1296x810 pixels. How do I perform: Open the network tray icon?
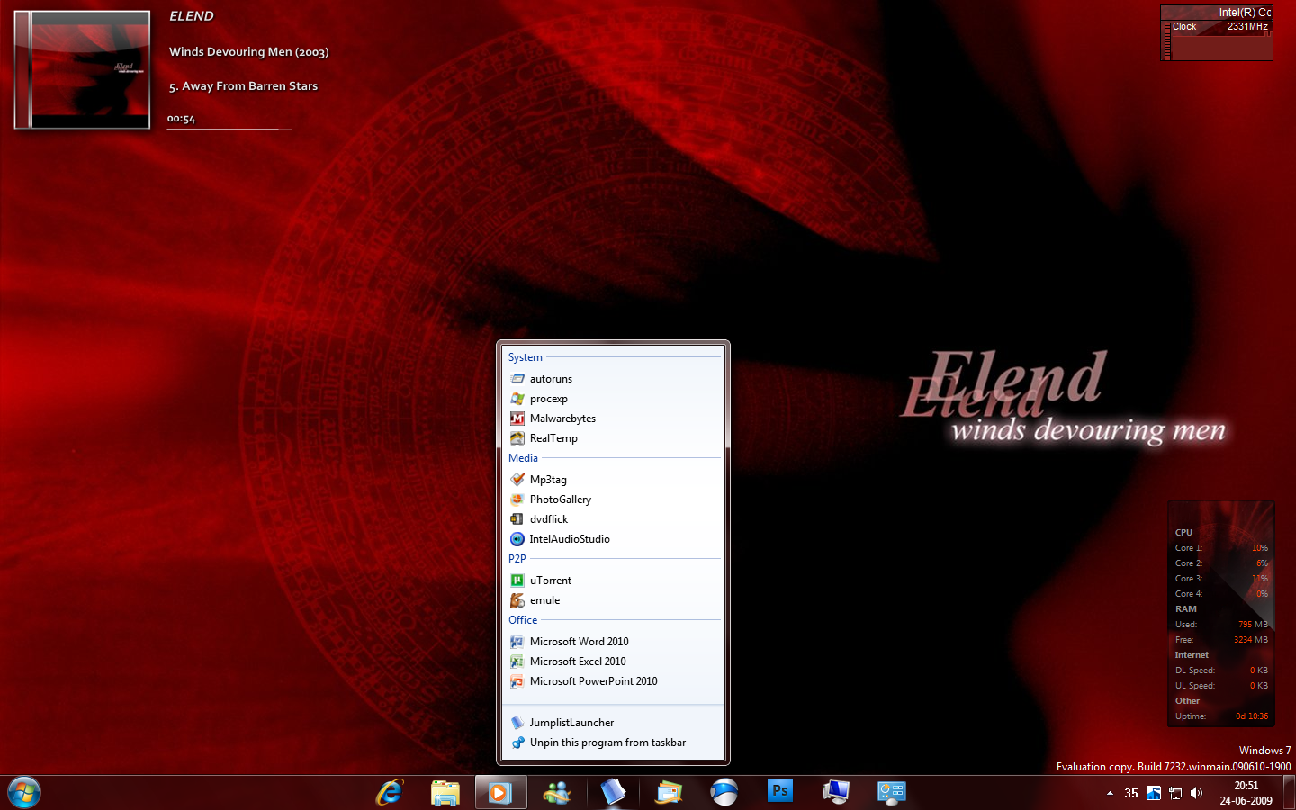[x=1175, y=793]
